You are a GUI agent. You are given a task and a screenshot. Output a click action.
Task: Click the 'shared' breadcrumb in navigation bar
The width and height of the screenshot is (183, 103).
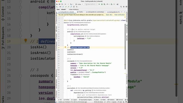(x=63, y=9)
